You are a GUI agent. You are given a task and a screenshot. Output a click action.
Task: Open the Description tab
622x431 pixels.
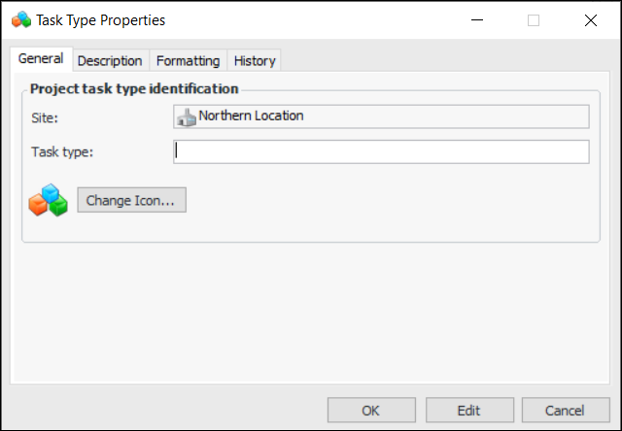coord(110,60)
